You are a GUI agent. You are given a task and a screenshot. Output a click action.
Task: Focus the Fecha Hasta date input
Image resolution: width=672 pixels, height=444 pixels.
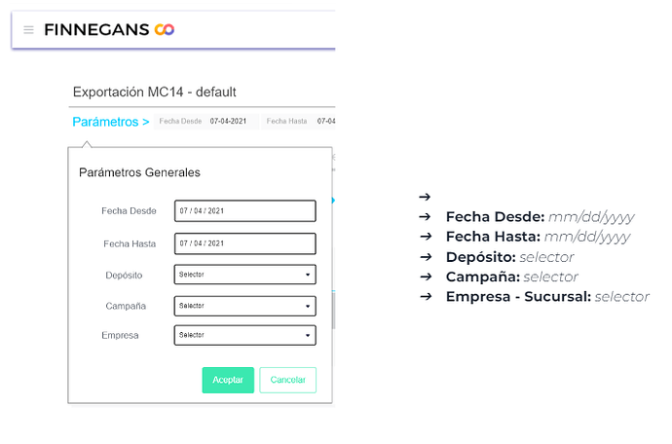[245, 243]
